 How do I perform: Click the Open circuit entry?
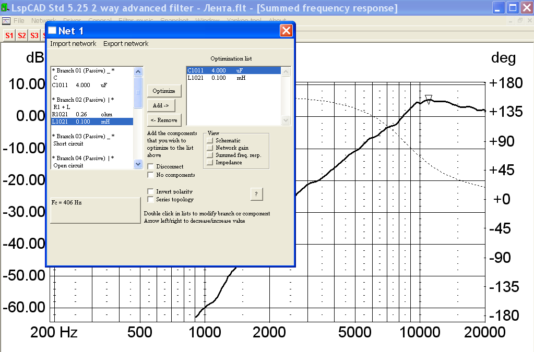[92, 166]
